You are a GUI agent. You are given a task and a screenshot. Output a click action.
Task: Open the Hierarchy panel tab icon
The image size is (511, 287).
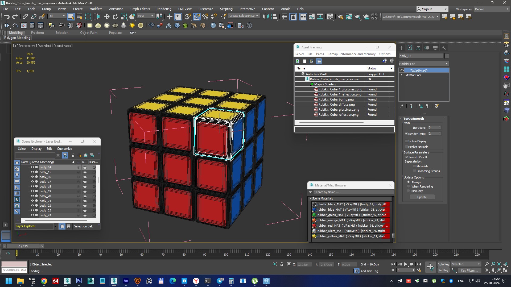418,48
